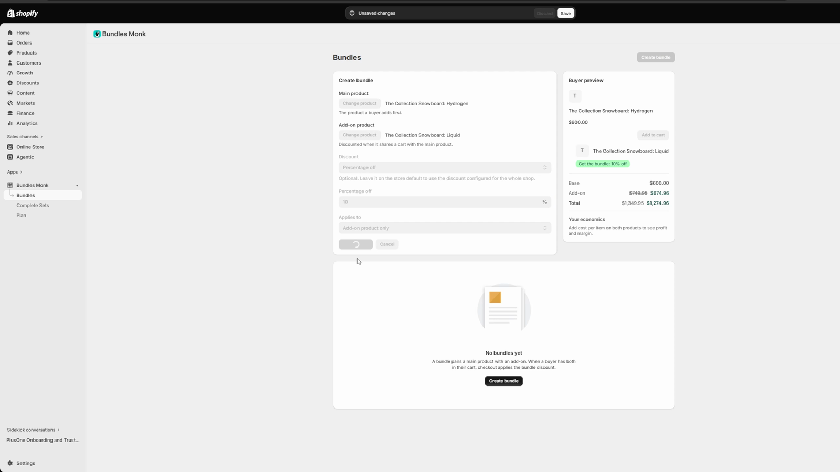This screenshot has height=472, width=840.
Task: Click the Settings gear icon
Action: pos(10,463)
